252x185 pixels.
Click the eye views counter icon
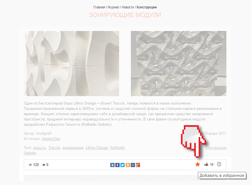click(x=30, y=165)
